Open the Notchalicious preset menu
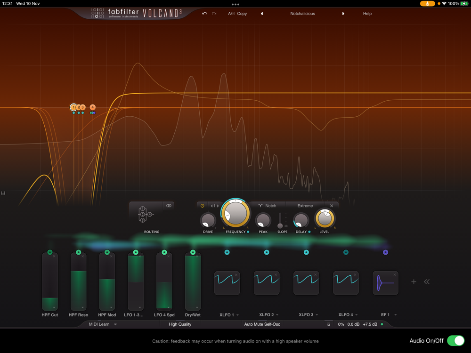 pos(302,14)
